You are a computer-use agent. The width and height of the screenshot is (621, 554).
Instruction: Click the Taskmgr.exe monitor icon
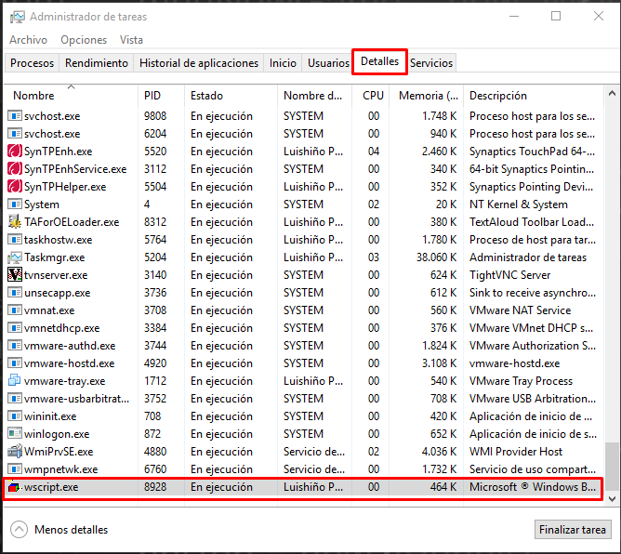(15, 257)
